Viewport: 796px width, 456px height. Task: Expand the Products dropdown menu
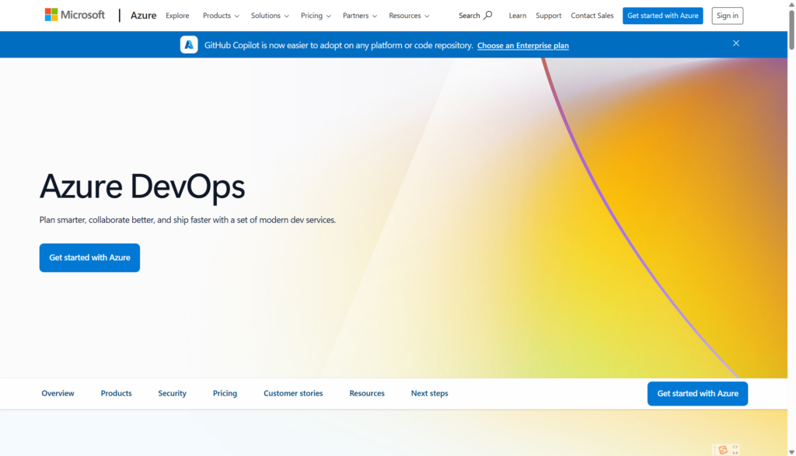coord(221,16)
